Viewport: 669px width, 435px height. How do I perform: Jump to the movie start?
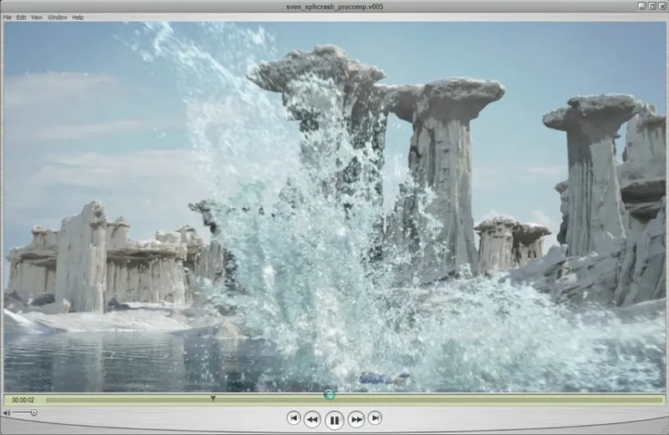pos(294,418)
